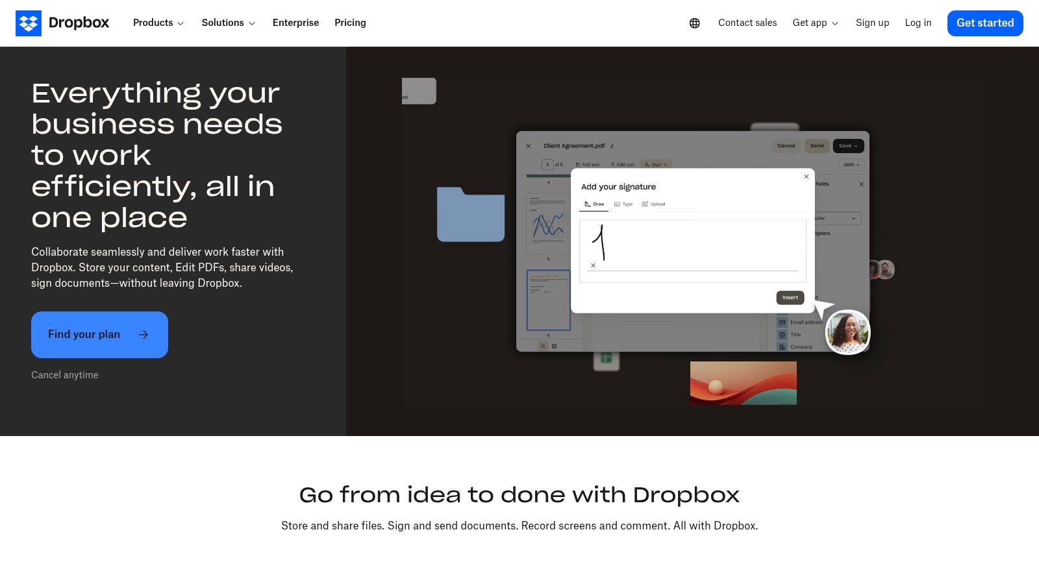Click the Title field icon

pos(782,335)
